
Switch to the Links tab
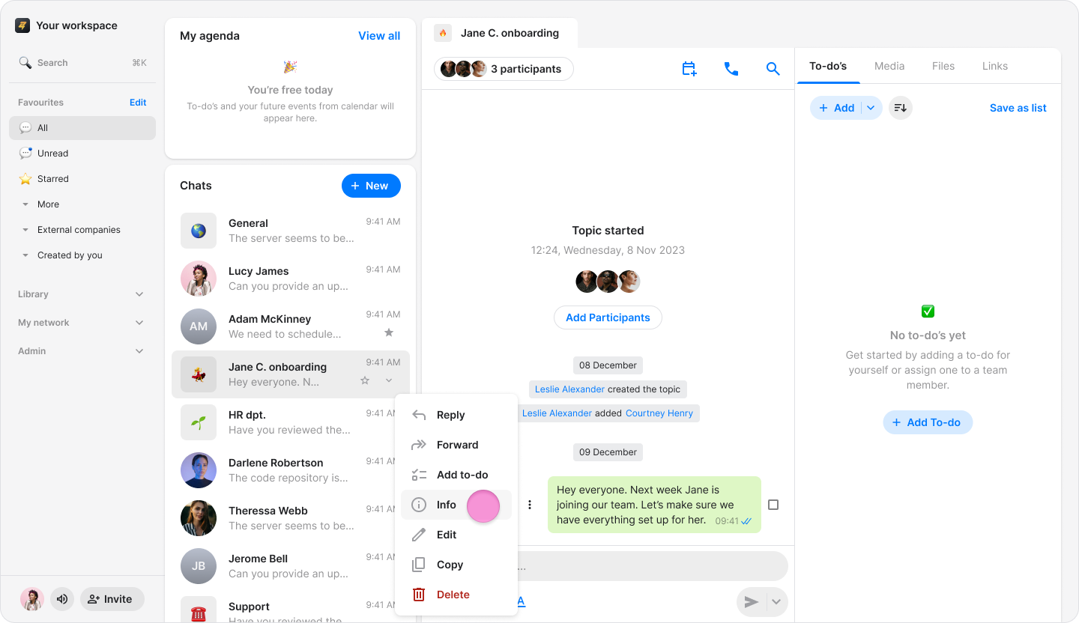click(995, 66)
